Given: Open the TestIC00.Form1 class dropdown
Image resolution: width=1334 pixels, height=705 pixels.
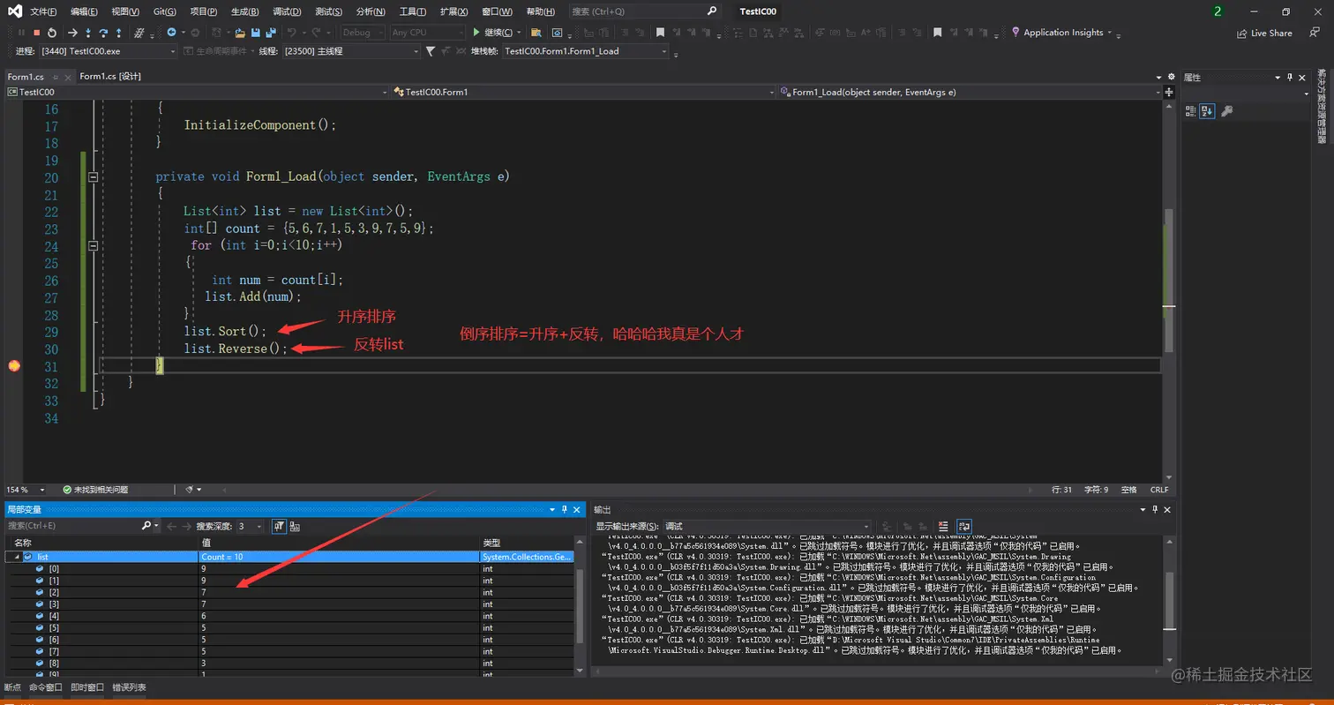Looking at the screenshot, I should [583, 92].
